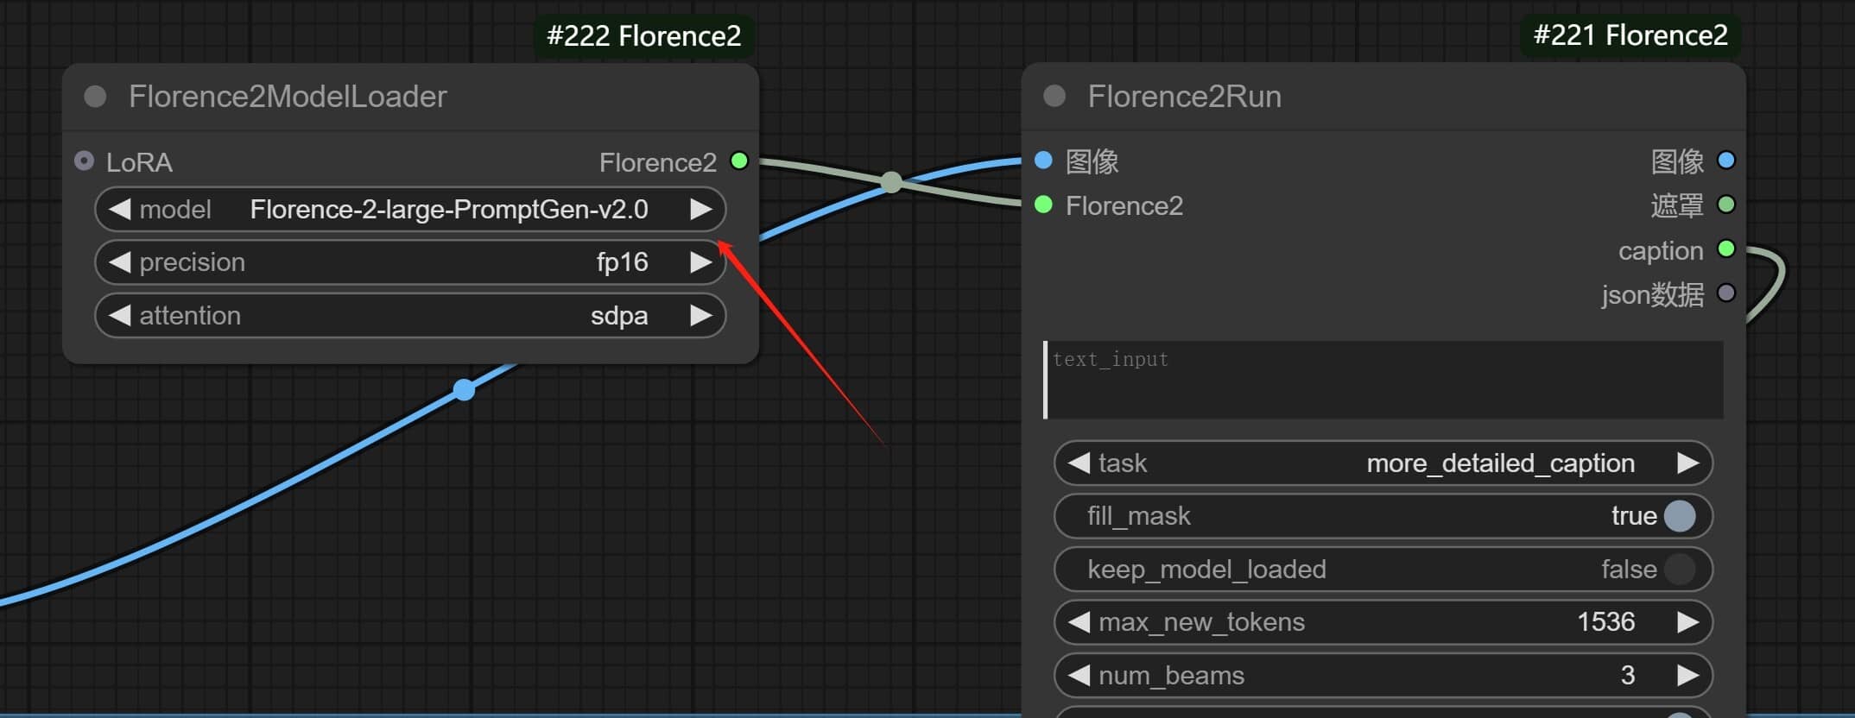Switch precision to the previous option
This screenshot has height=718, width=1855.
click(x=120, y=262)
